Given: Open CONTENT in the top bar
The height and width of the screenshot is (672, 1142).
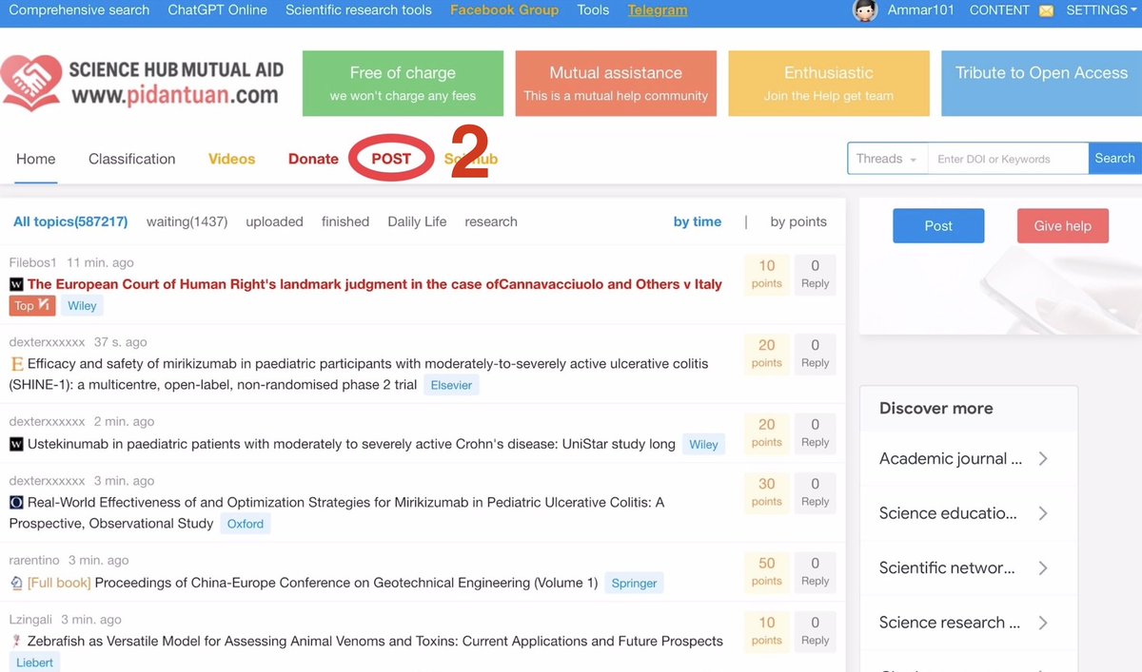Looking at the screenshot, I should click(x=999, y=10).
